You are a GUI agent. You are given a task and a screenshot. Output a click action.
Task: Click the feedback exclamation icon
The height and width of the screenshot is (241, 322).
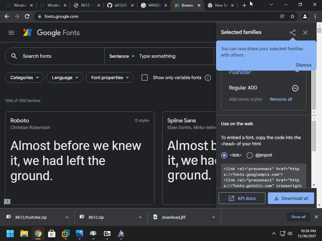[7, 202]
